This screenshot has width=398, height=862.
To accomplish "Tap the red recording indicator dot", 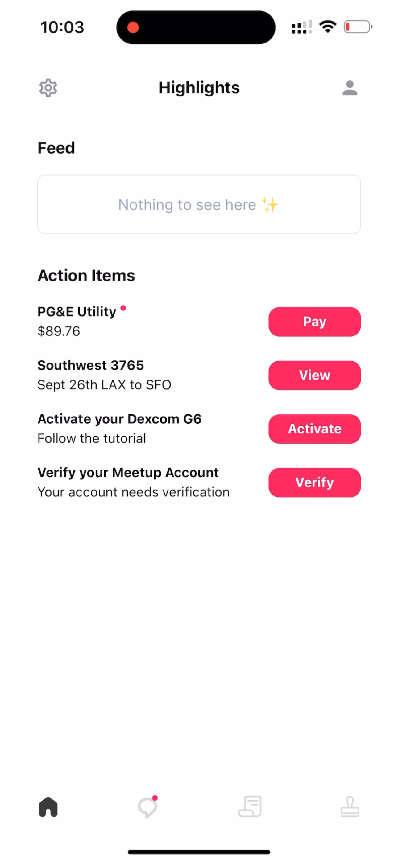I will coord(133,27).
